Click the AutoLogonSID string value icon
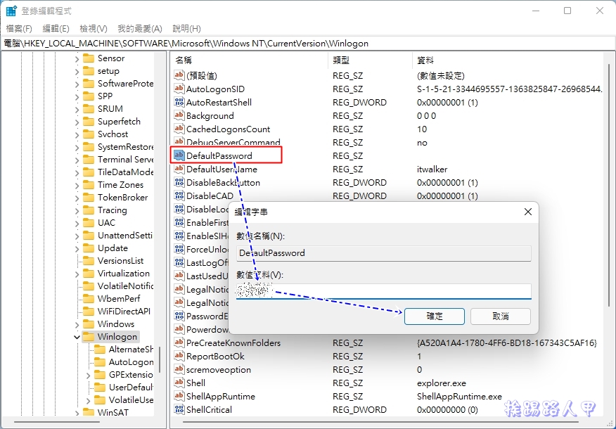Screen dimensions: 616x429 (x=179, y=89)
